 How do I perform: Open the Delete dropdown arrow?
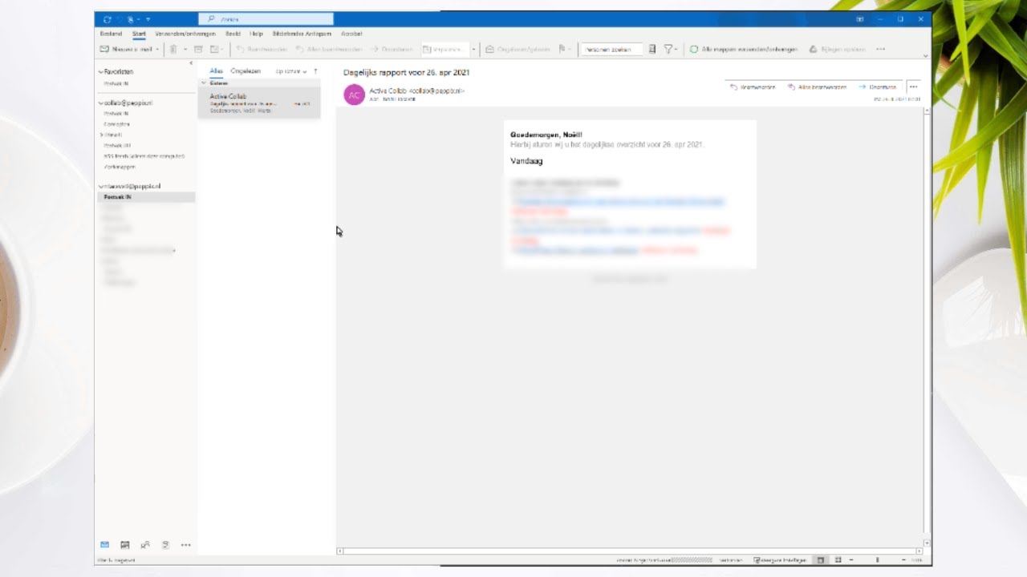click(x=184, y=49)
